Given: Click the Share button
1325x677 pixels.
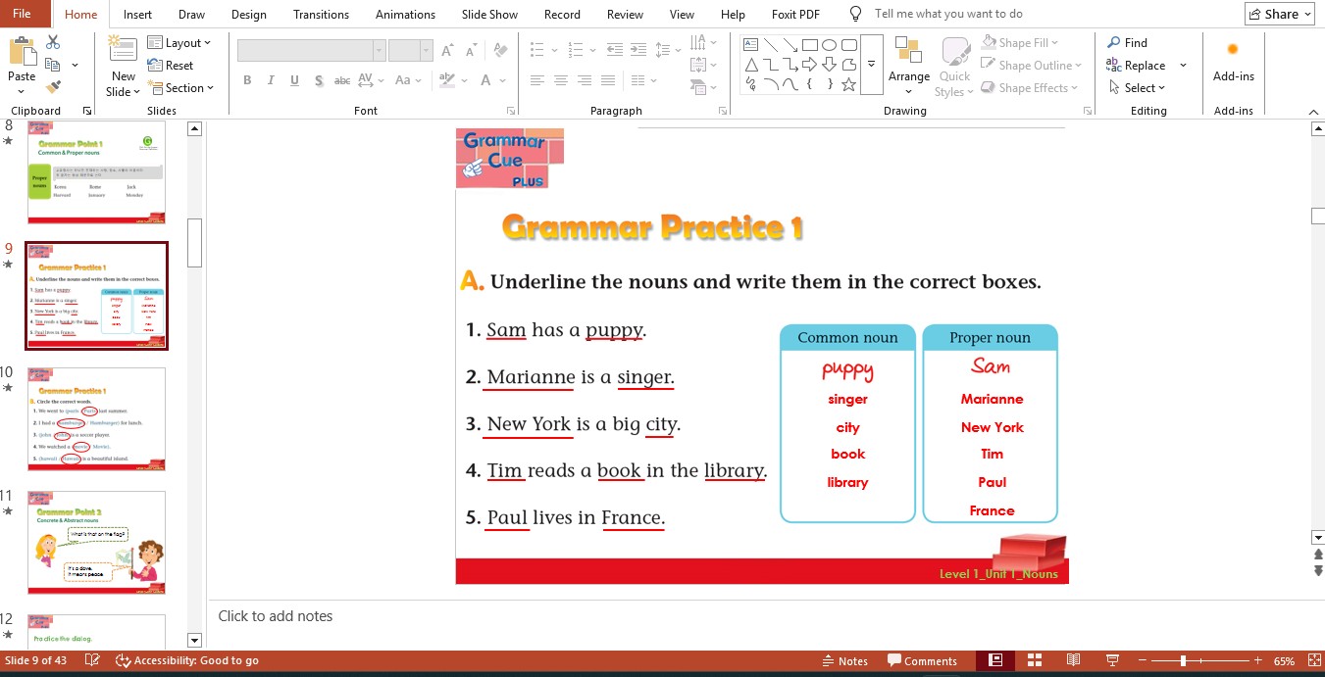Looking at the screenshot, I should [1279, 14].
